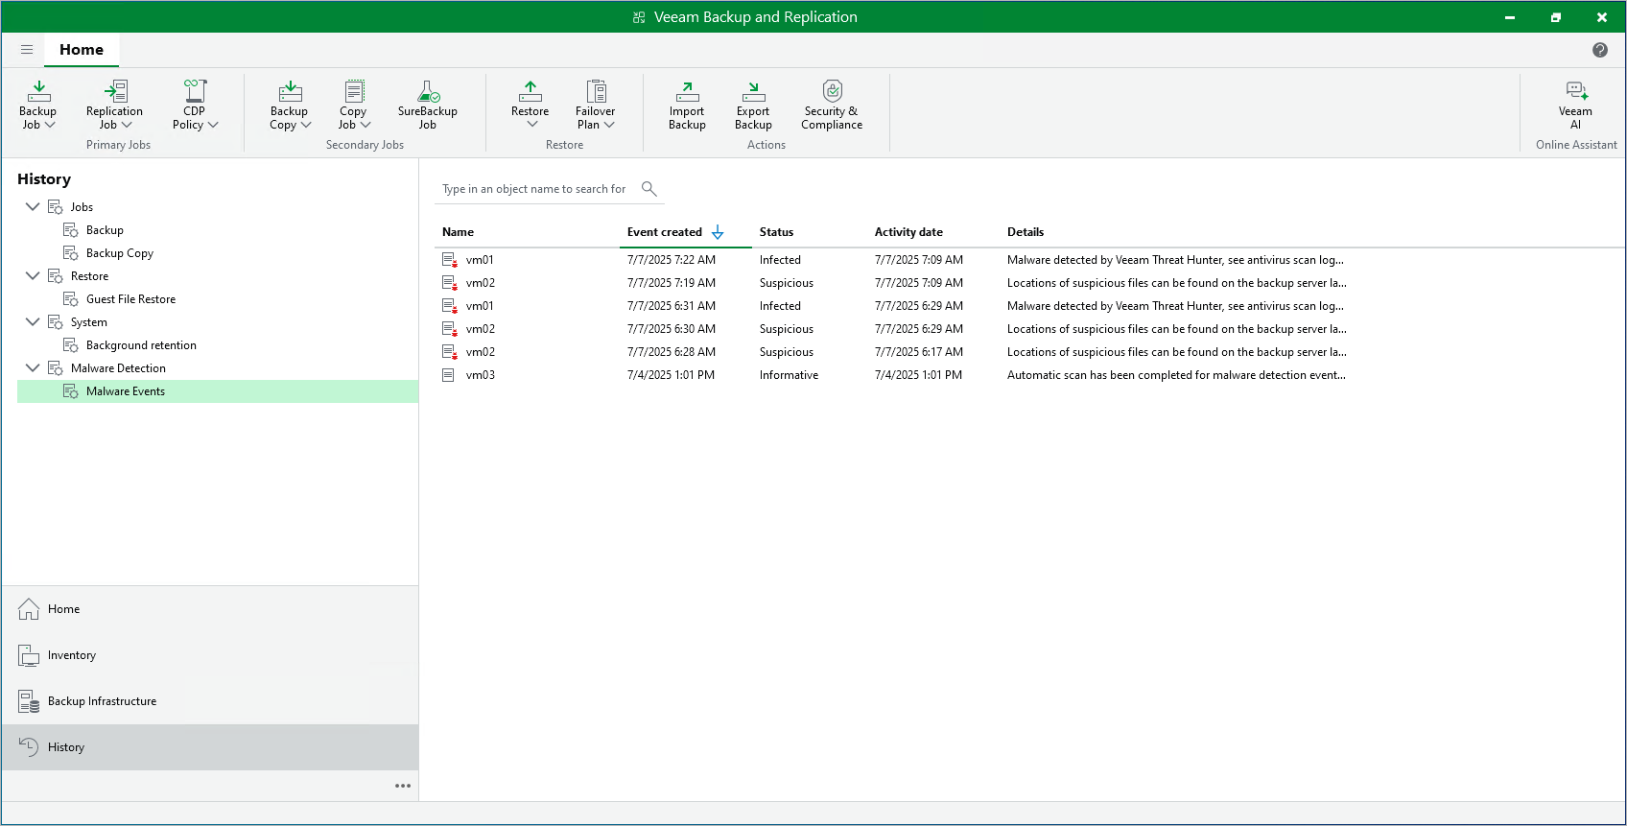This screenshot has height=826, width=1627.
Task: Click the Import Backup icon
Action: click(687, 92)
